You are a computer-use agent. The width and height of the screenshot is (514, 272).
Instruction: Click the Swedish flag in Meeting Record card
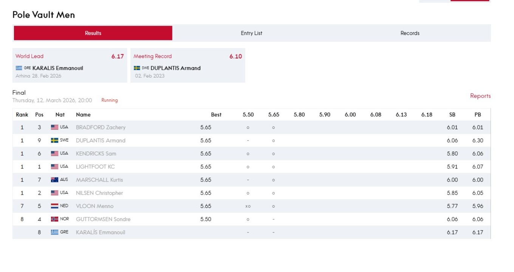tap(137, 68)
